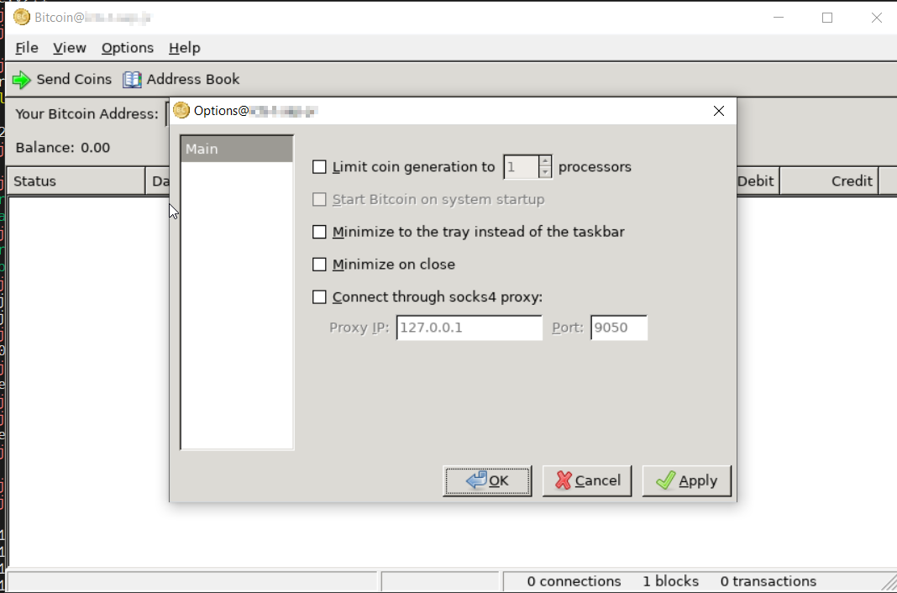This screenshot has height=593, width=897.
Task: Open the View menu
Action: pos(69,48)
